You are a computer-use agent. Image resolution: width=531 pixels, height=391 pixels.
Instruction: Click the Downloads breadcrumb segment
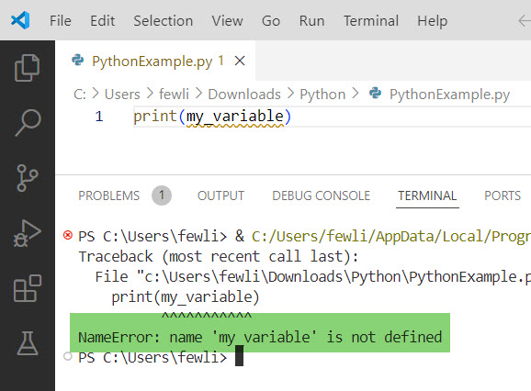(244, 94)
